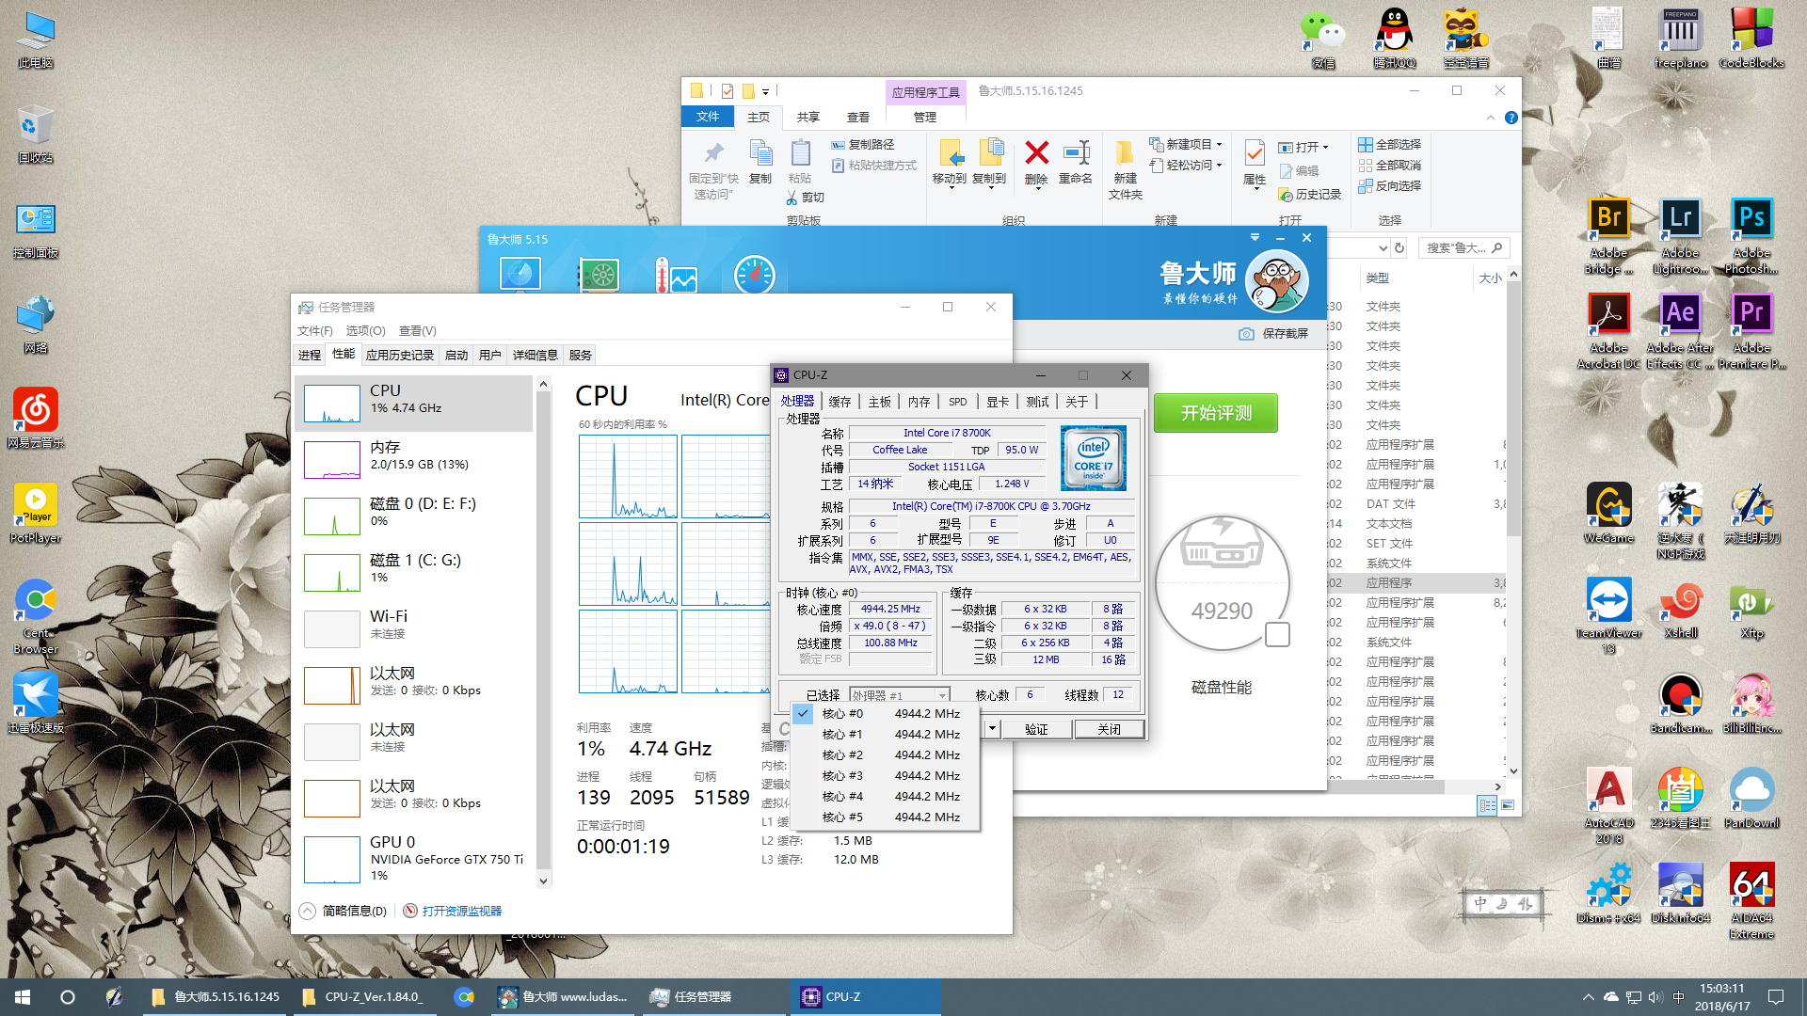Viewport: 1807px width, 1016px height.
Task: Show hidden system tray icons
Action: click(1589, 997)
